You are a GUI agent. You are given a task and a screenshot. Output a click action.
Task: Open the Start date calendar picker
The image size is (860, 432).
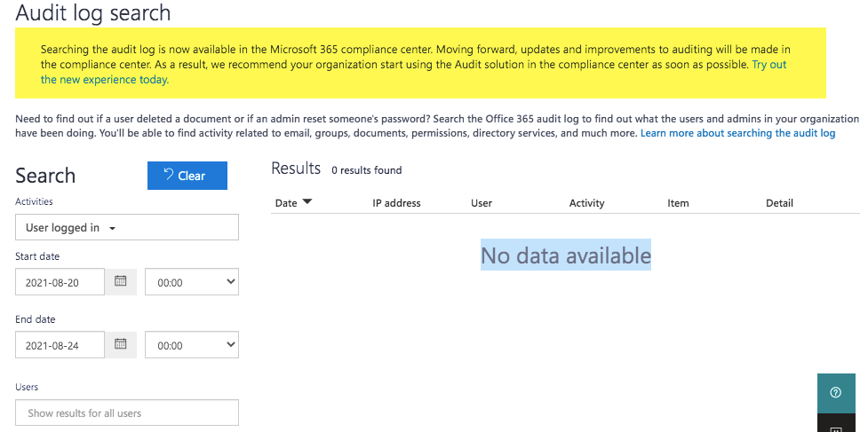121,282
